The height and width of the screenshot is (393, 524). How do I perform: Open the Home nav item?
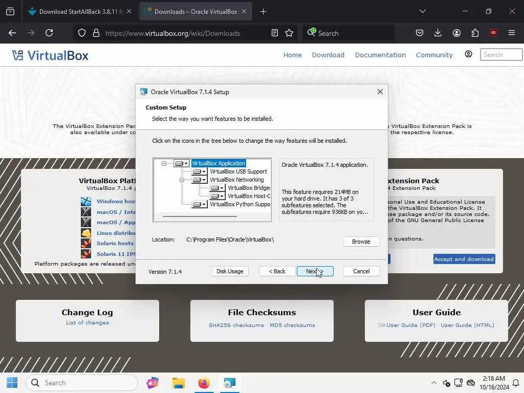pyautogui.click(x=292, y=55)
